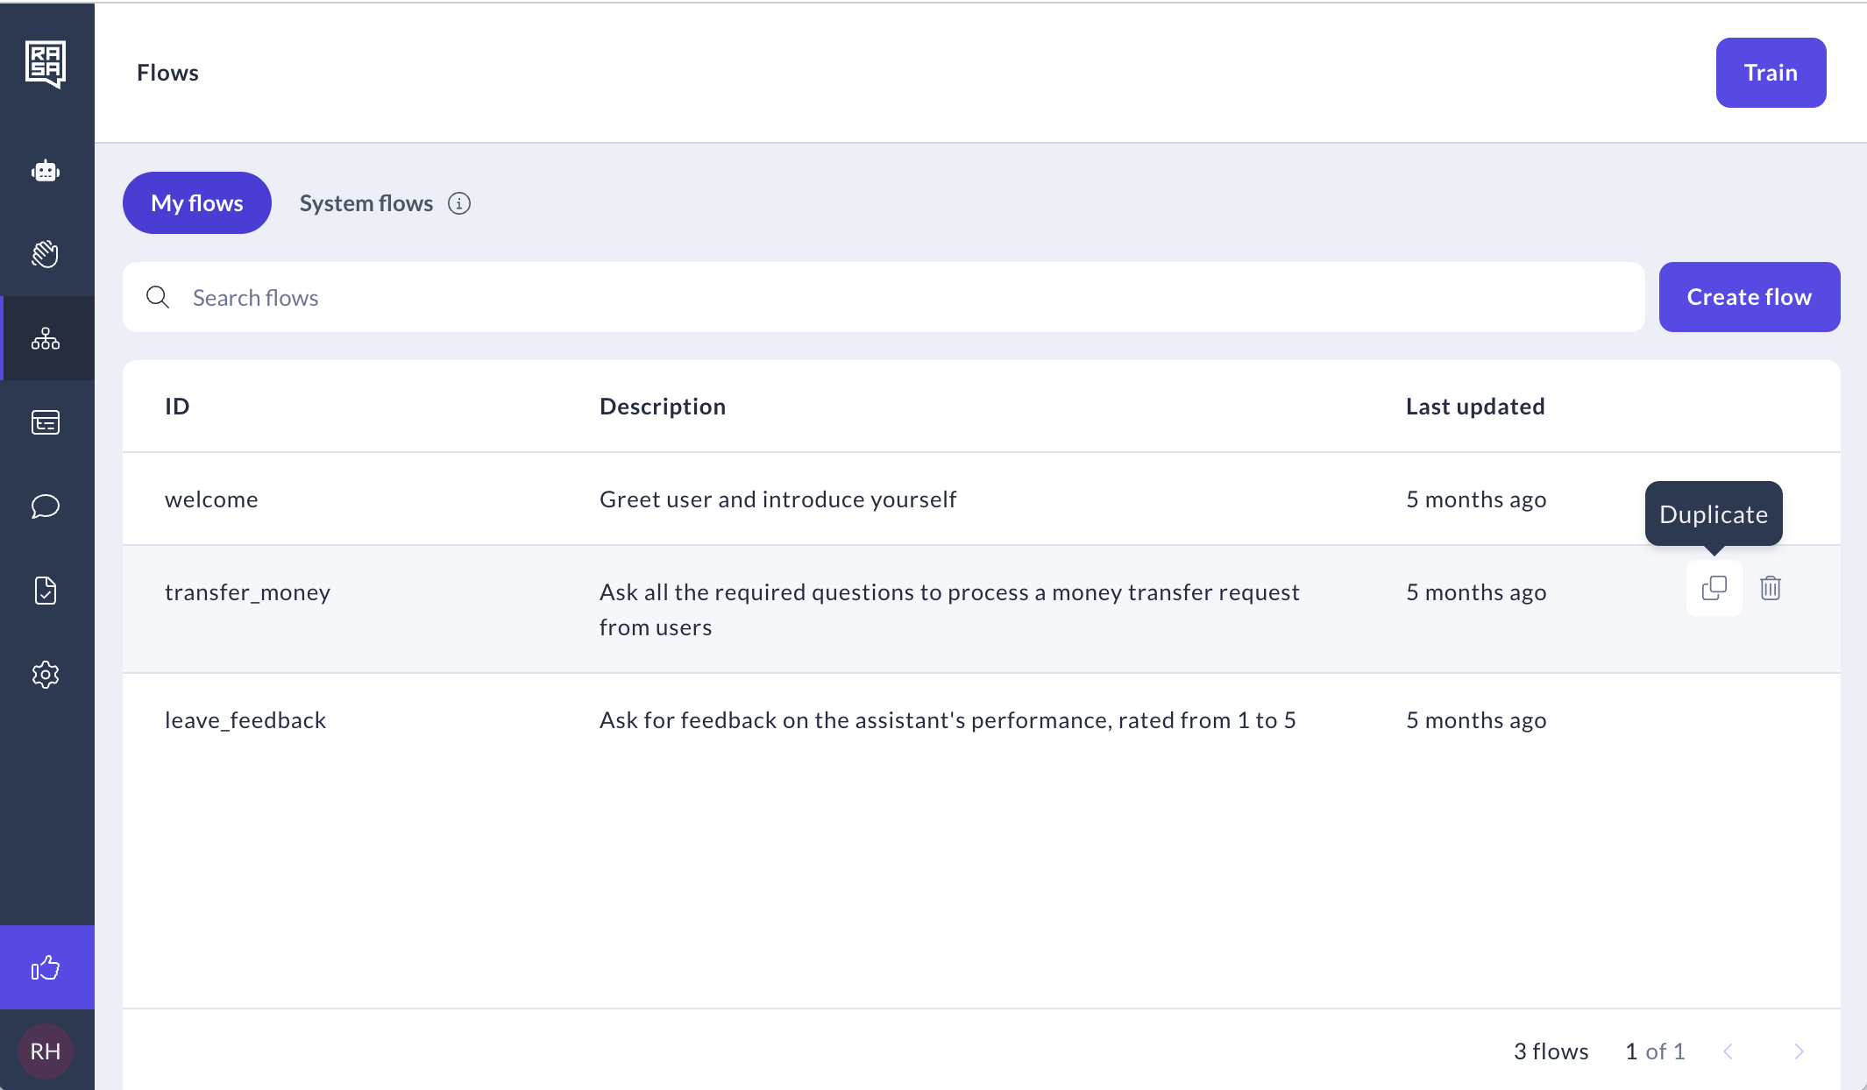Select the My flows tab
This screenshot has height=1090, width=1867.
click(x=197, y=203)
